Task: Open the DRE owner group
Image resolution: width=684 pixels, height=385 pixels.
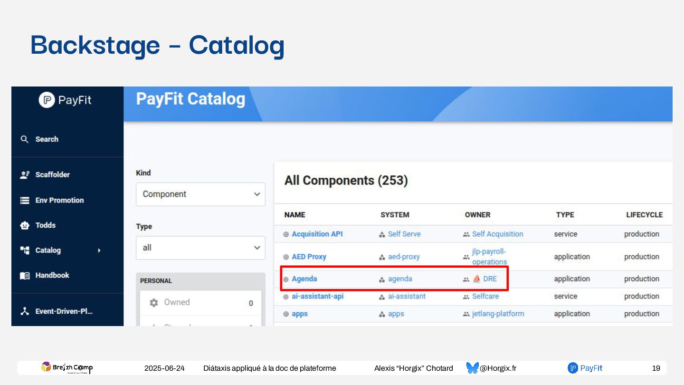Action: coord(490,279)
